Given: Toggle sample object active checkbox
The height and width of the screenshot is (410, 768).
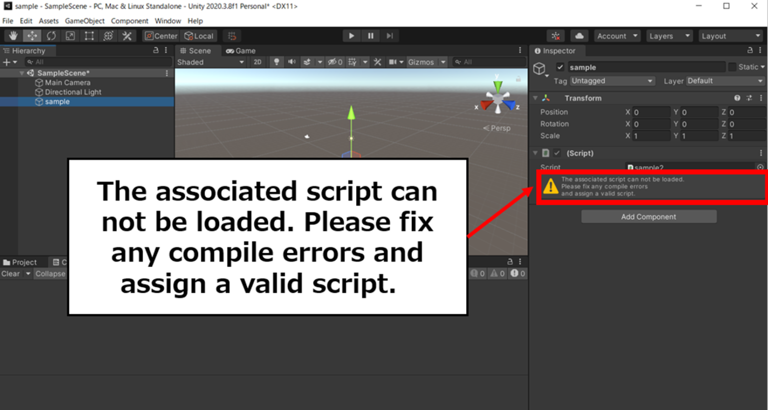Looking at the screenshot, I should coord(560,67).
